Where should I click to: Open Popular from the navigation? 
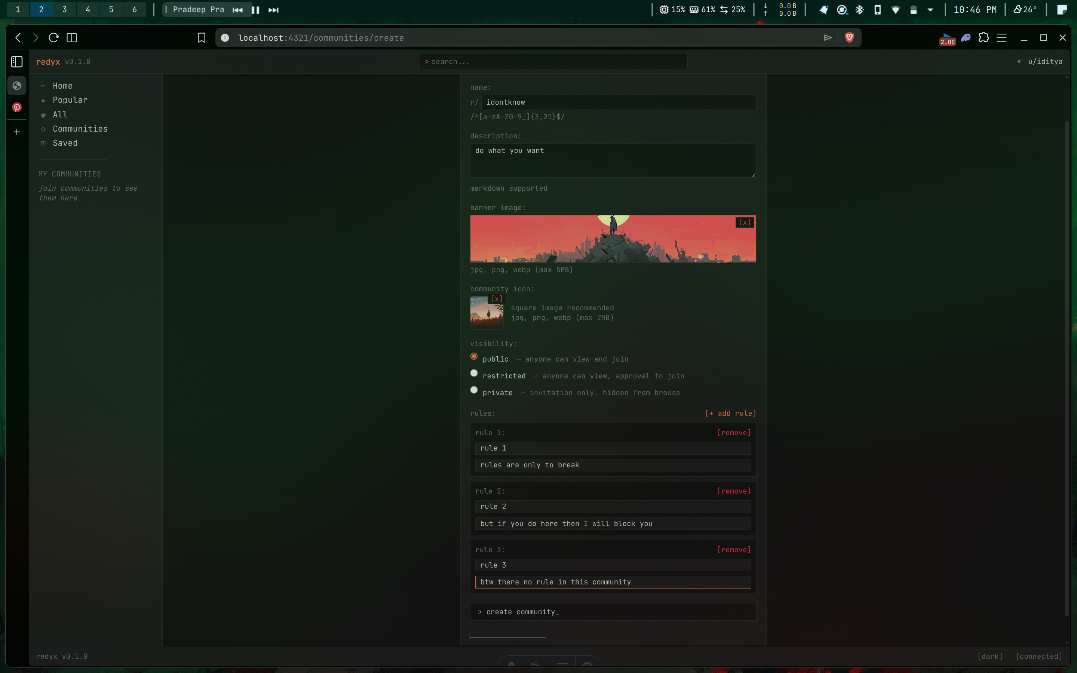pos(70,100)
